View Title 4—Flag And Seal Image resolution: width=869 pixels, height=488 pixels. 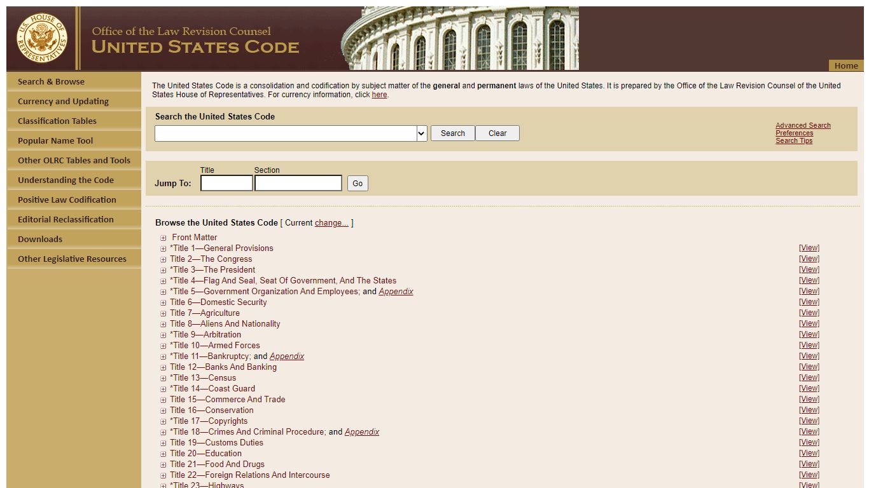point(809,281)
